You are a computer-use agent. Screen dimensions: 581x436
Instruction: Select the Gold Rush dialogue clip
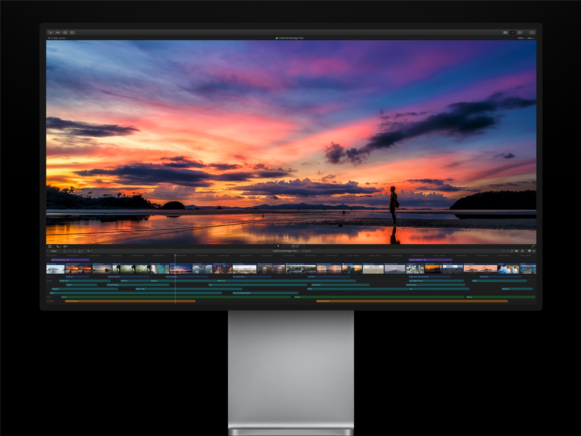pyautogui.click(x=252, y=277)
